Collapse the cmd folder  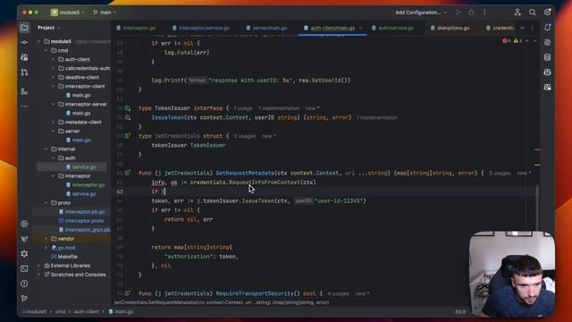[x=46, y=50]
